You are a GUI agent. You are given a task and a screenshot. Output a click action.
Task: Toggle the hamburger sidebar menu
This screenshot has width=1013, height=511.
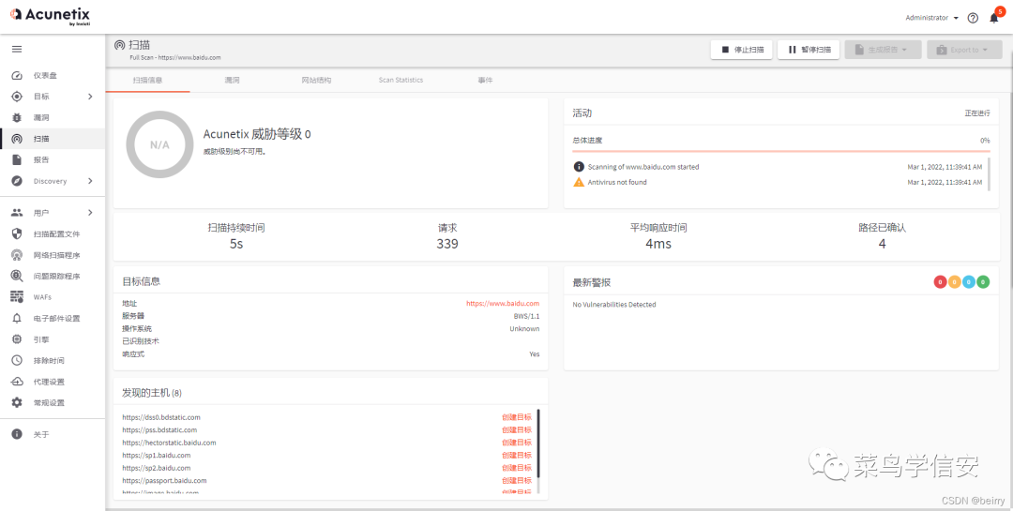click(x=17, y=49)
